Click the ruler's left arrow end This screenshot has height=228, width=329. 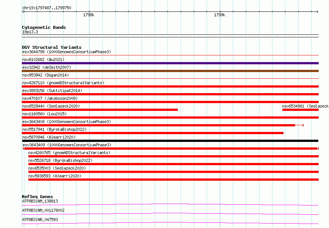pyautogui.click(x=23, y=11)
